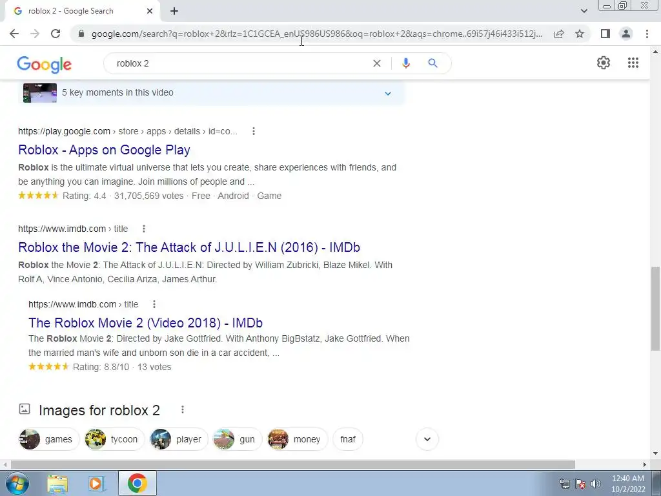
Task: Open the Chrome profile avatar
Action: click(626, 34)
